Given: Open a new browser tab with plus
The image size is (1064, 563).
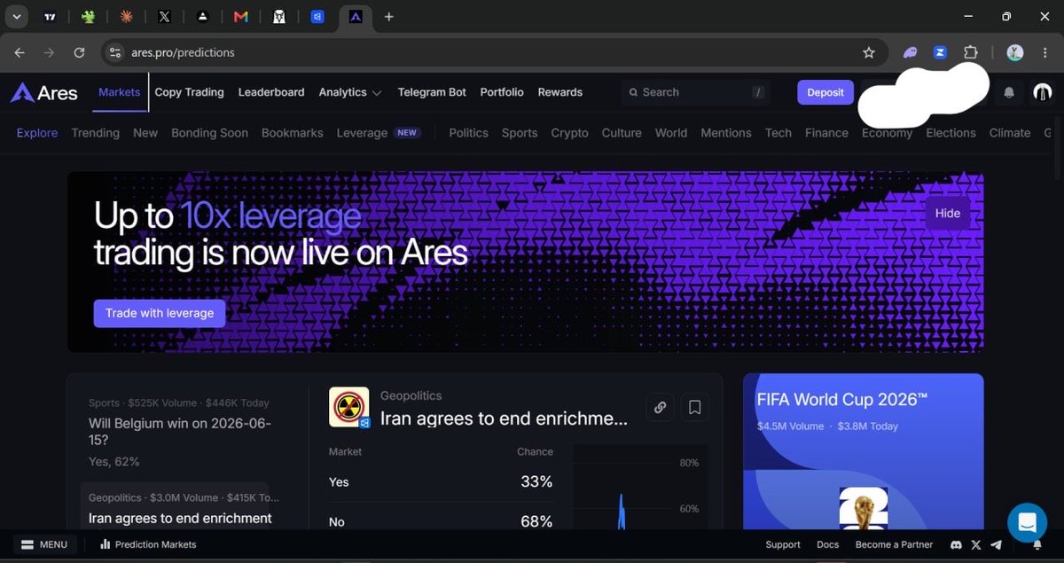Looking at the screenshot, I should tap(389, 17).
